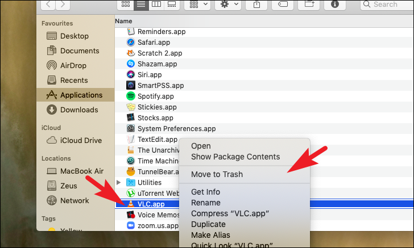
Task: Go back with the toolbar back arrow
Action: [x=48, y=5]
